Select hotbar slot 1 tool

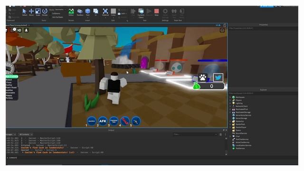(92, 121)
